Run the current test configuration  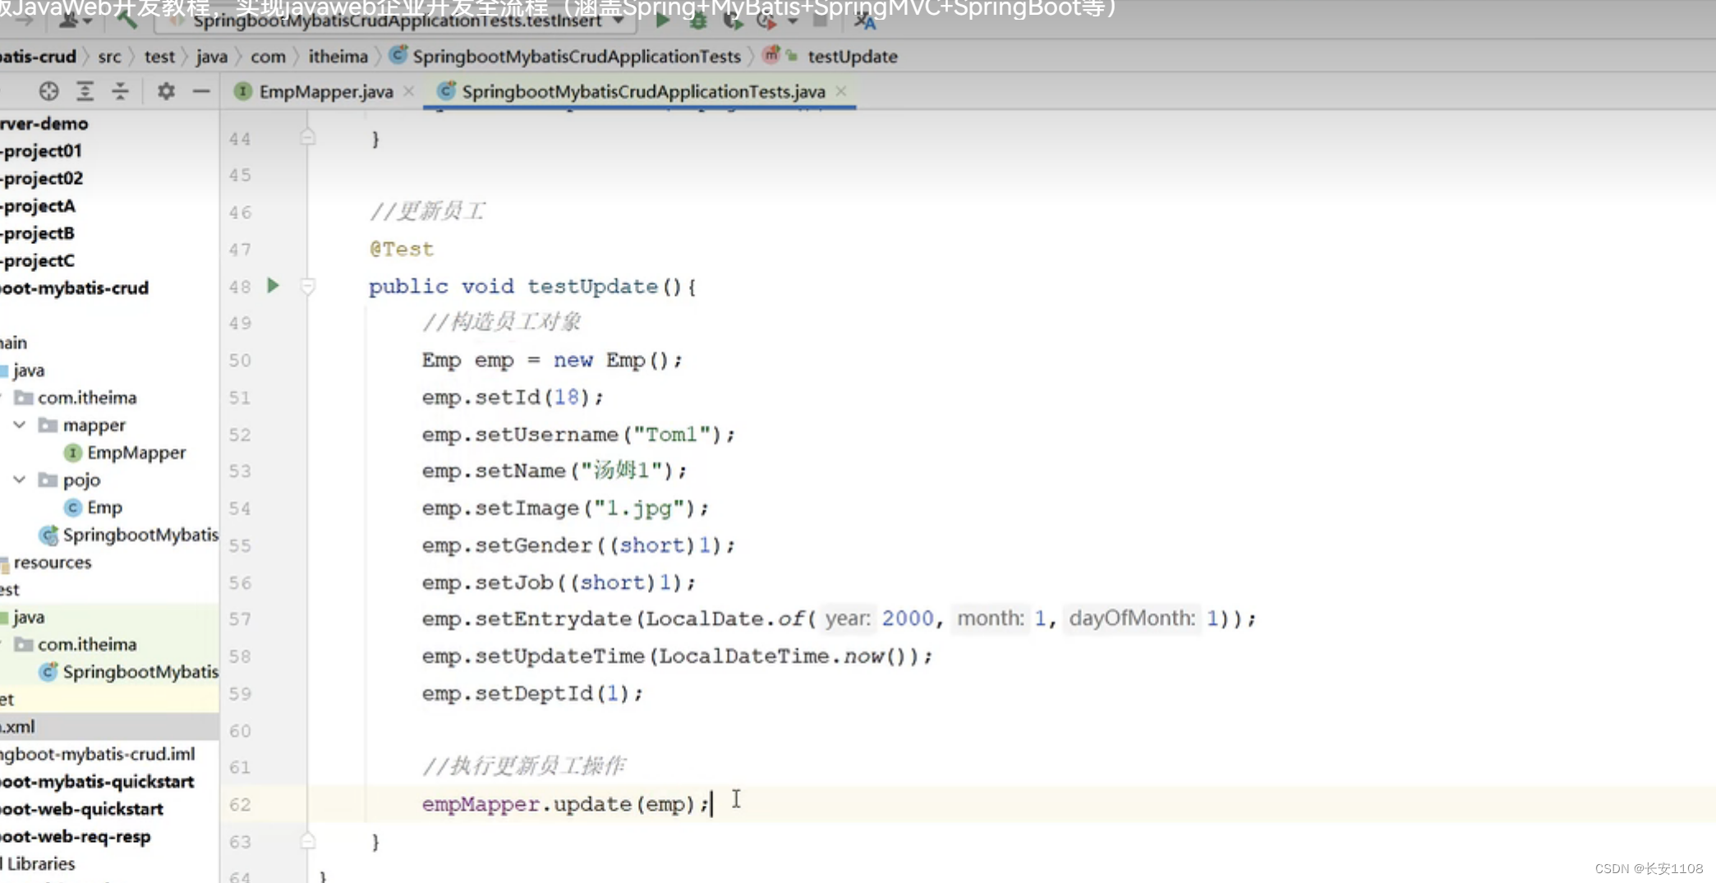click(x=663, y=22)
